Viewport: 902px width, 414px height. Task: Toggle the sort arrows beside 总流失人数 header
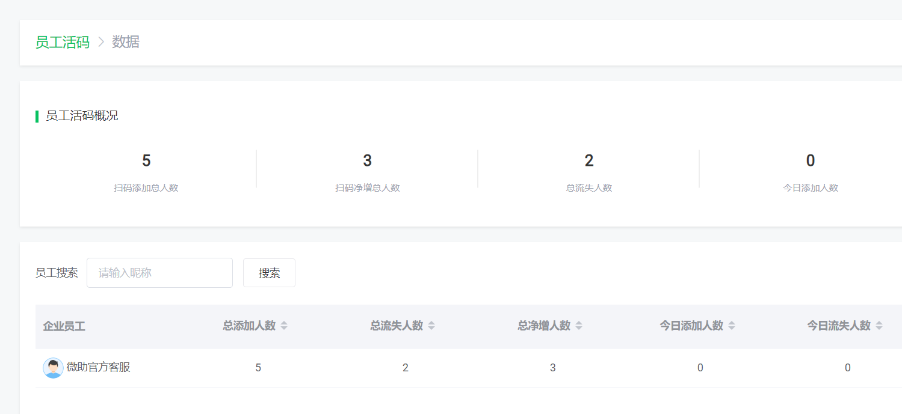click(431, 326)
